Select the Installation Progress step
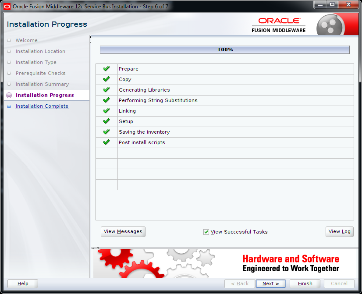This screenshot has width=362, height=294. pyautogui.click(x=45, y=95)
